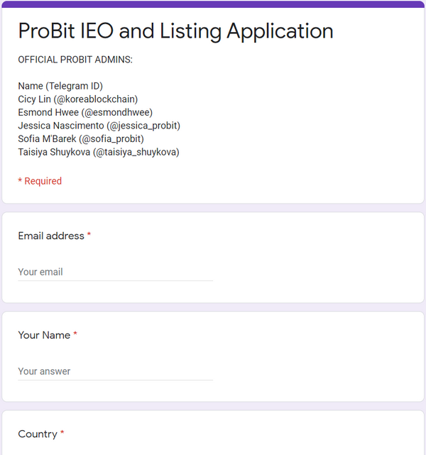Click the red '* Required' notice
Image resolution: width=426 pixels, height=455 pixels.
40,181
